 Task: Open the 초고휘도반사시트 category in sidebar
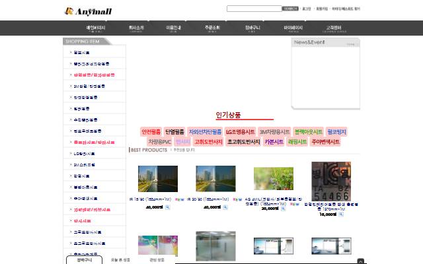90,244
